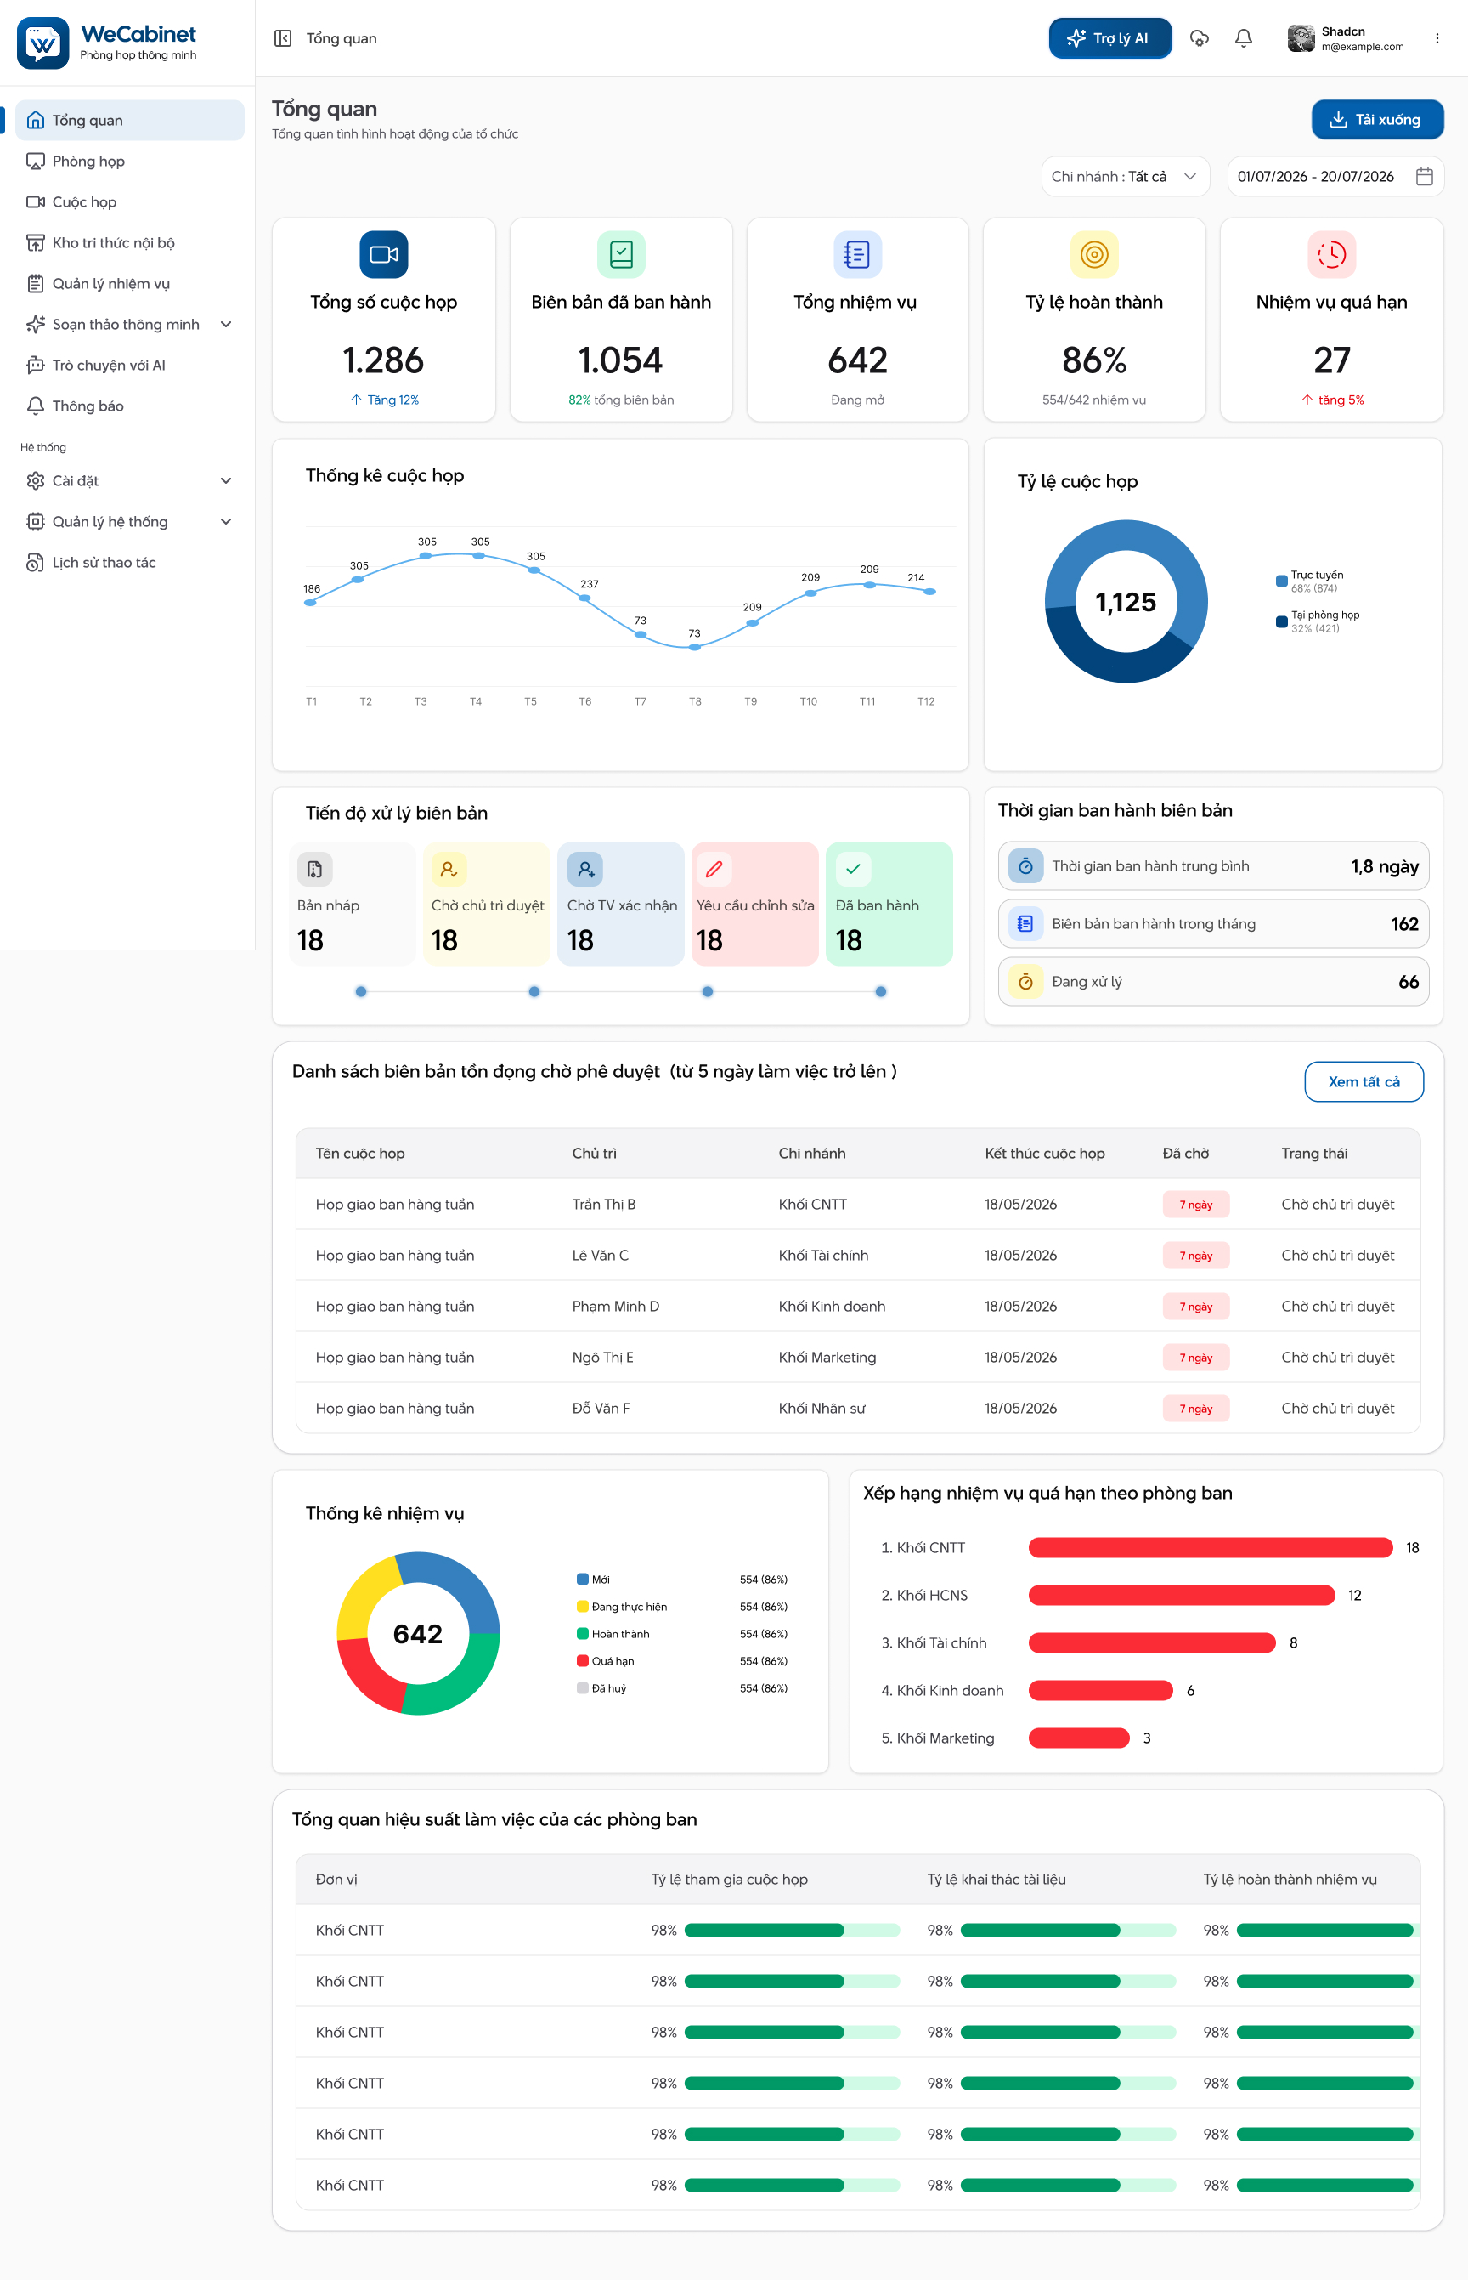
Task: Click the Bản nháp draft file icon
Action: coord(314,869)
